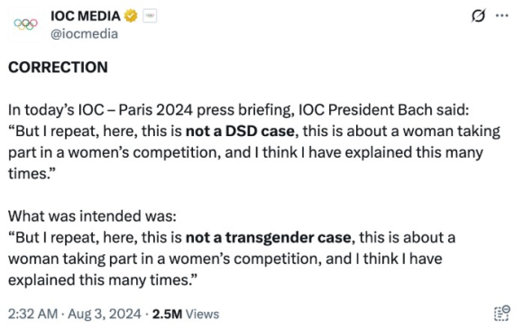Click the final 'explained this many times.' line

point(103,280)
